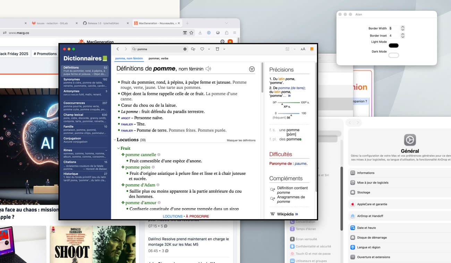This screenshot has width=451, height=263.
Task: Switch to the "pommer, verbe" tab
Action: pyautogui.click(x=158, y=58)
